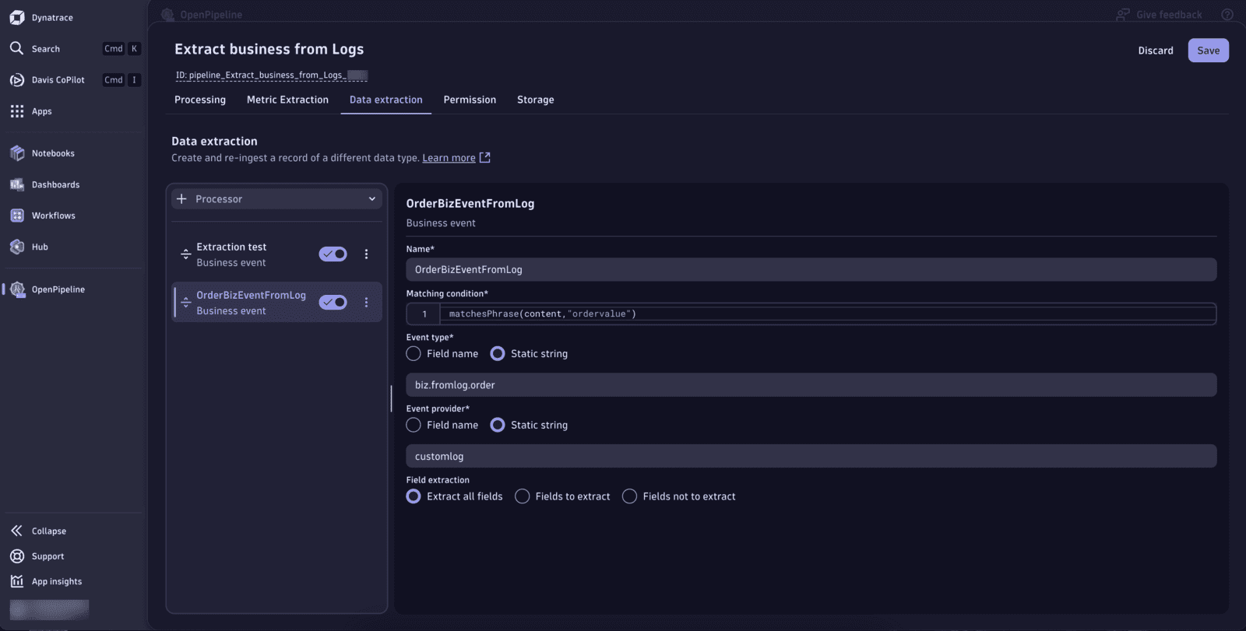This screenshot has width=1246, height=631.
Task: Open Support lifebuoy icon
Action: tap(17, 556)
